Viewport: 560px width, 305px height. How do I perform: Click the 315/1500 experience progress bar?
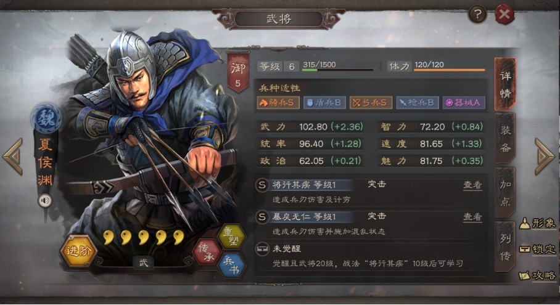tap(338, 70)
